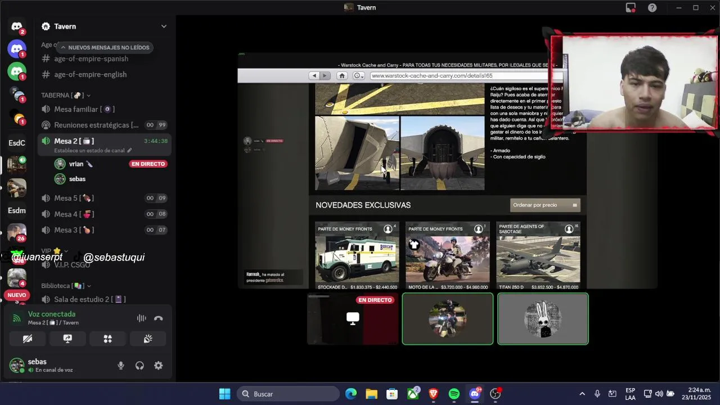Image resolution: width=720 pixels, height=405 pixels.
Task: Open Windows Start menu
Action: point(224,394)
